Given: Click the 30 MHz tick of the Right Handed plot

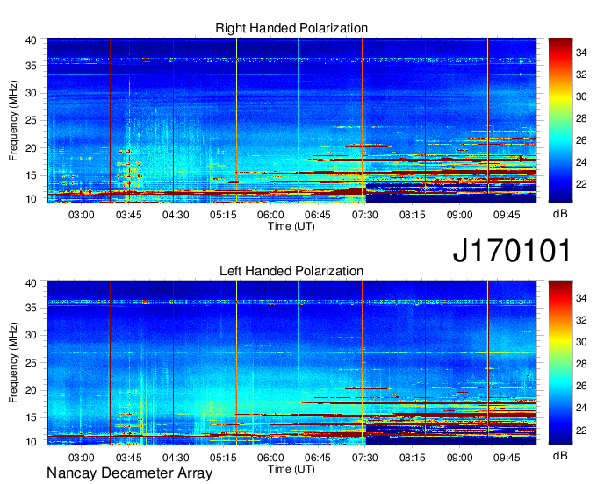Looking at the screenshot, I should pyautogui.click(x=31, y=93).
